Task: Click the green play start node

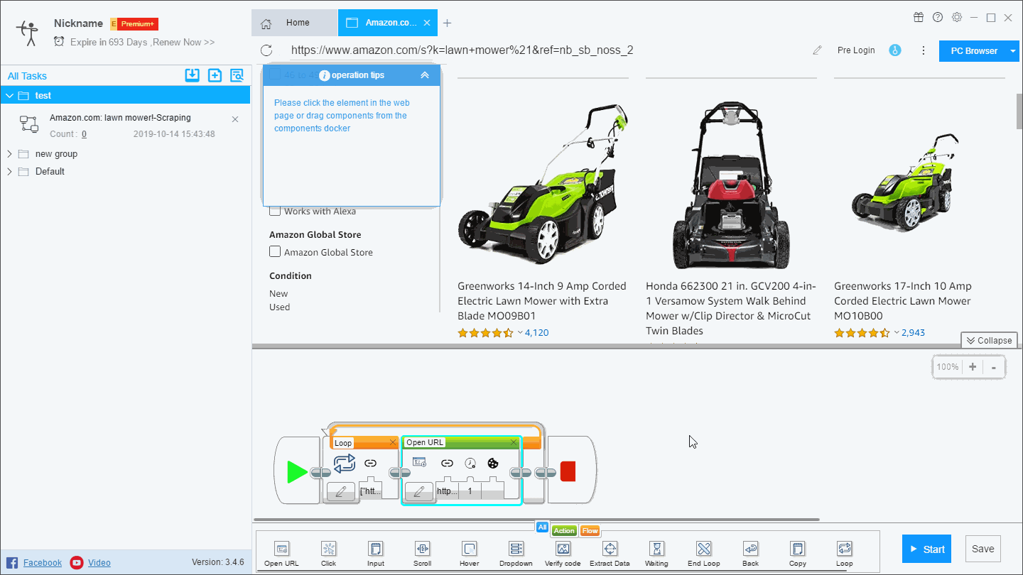Action: point(297,472)
